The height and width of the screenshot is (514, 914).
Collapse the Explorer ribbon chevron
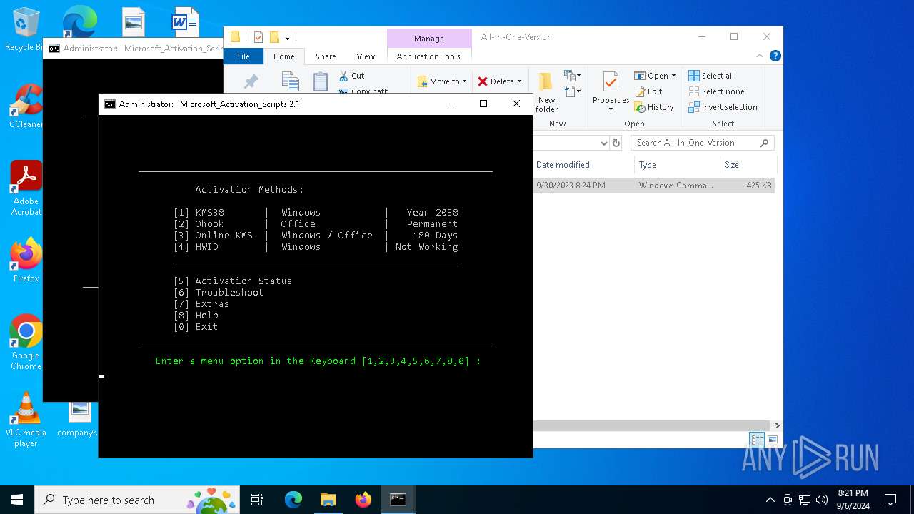761,56
